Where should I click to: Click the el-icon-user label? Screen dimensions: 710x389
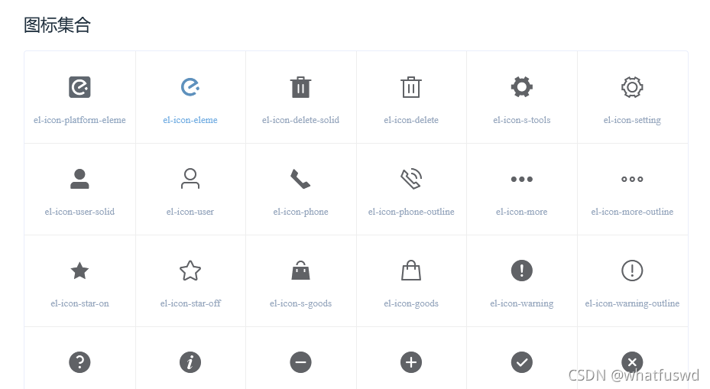point(190,212)
